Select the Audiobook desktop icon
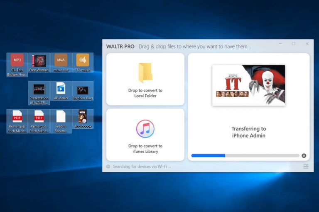This screenshot has width=319, height=212. pos(83,119)
